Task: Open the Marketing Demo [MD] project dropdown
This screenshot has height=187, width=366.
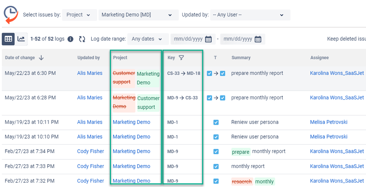Action: 138,15
